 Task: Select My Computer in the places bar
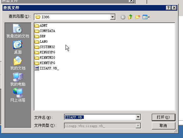click(x=18, y=79)
